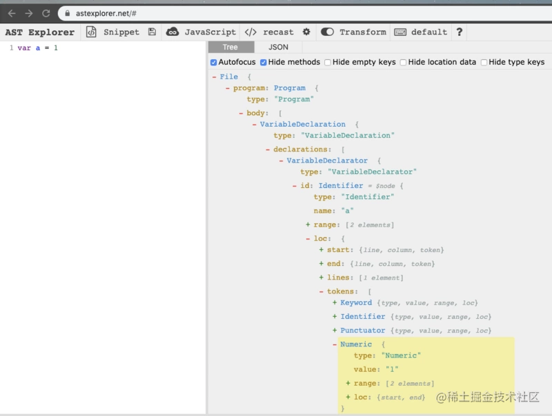Expand the lines array
The width and height of the screenshot is (552, 416).
pos(321,278)
